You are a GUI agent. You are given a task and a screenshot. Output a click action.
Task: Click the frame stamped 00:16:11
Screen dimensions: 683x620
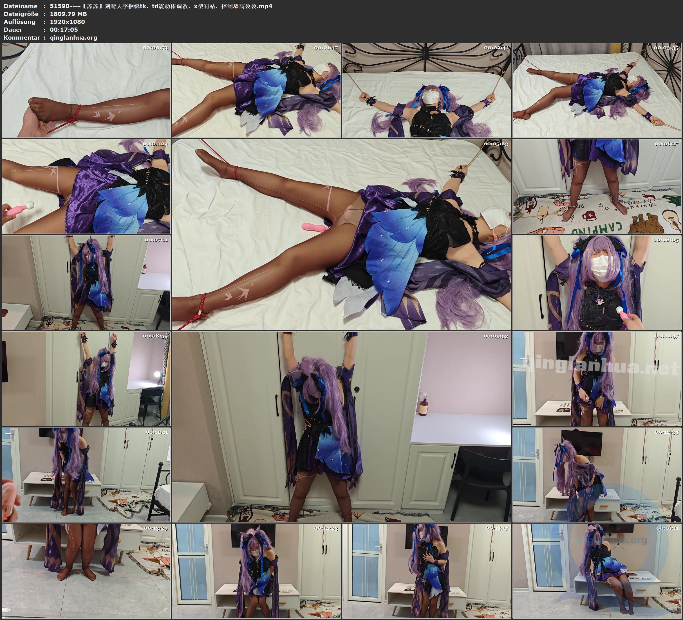pyautogui.click(x=597, y=571)
